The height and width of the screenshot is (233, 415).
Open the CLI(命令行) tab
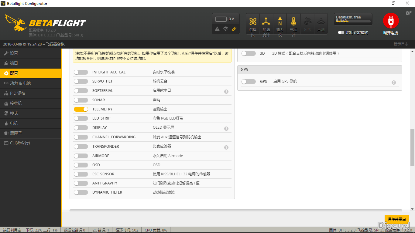pos(30,143)
